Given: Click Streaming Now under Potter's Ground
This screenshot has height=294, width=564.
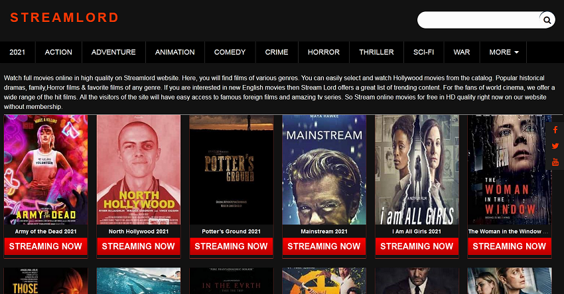Looking at the screenshot, I should click(x=232, y=246).
